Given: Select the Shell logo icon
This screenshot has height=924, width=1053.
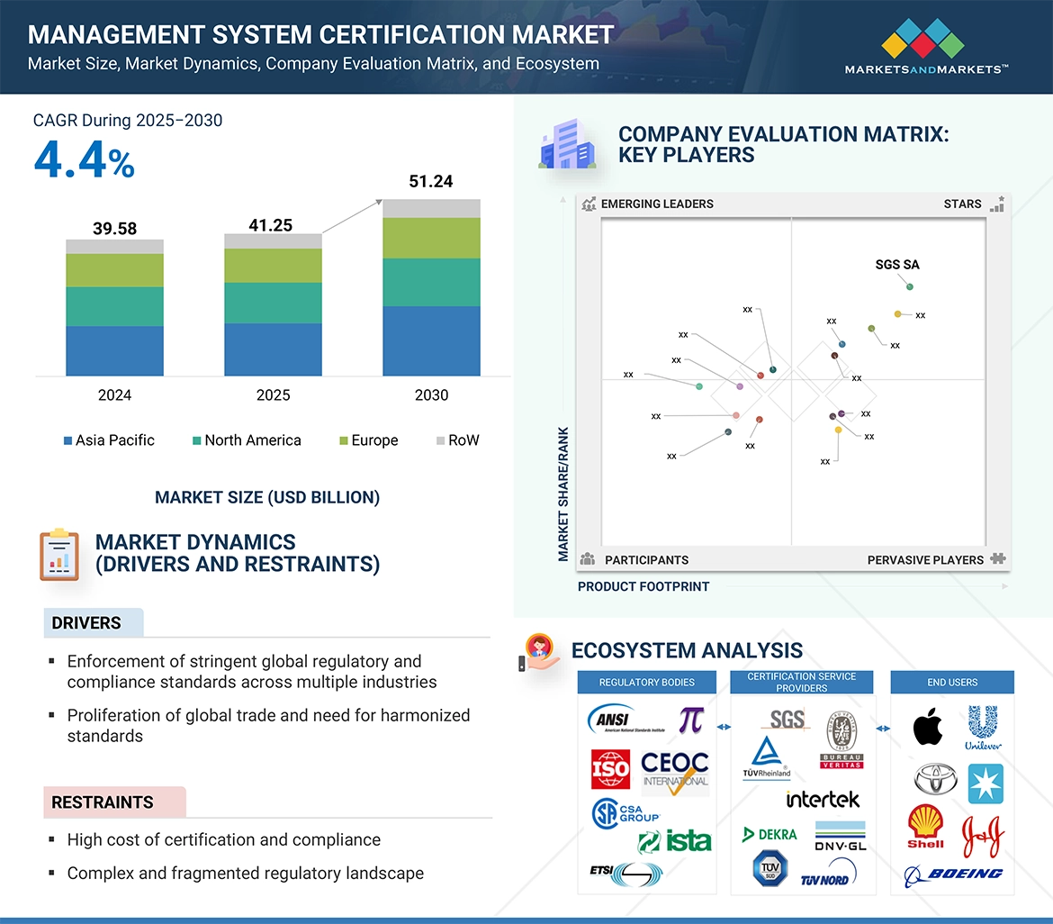Looking at the screenshot, I should (x=925, y=826).
